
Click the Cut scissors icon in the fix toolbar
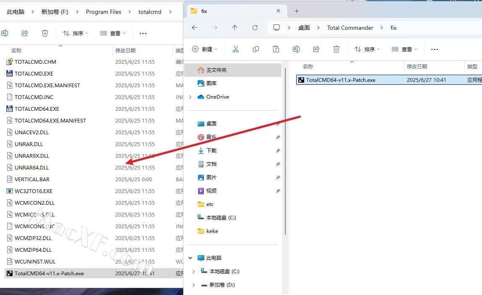pyautogui.click(x=236, y=49)
